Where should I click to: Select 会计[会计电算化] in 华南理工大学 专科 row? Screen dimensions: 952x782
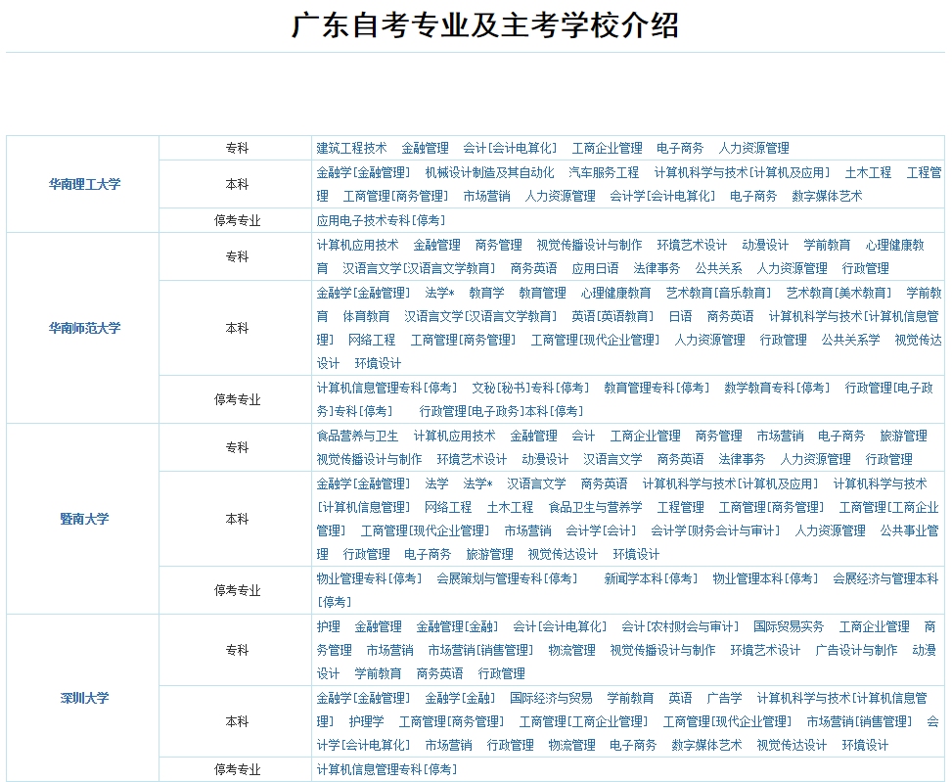[510, 148]
